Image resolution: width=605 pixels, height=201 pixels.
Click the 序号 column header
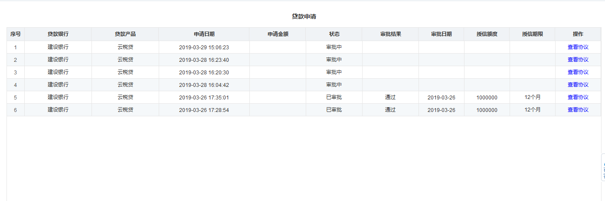click(x=16, y=34)
